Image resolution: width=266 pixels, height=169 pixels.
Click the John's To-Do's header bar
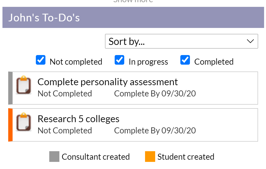click(133, 17)
